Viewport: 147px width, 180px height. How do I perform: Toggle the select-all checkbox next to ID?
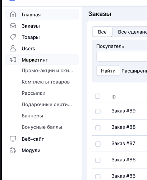pyautogui.click(x=97, y=96)
